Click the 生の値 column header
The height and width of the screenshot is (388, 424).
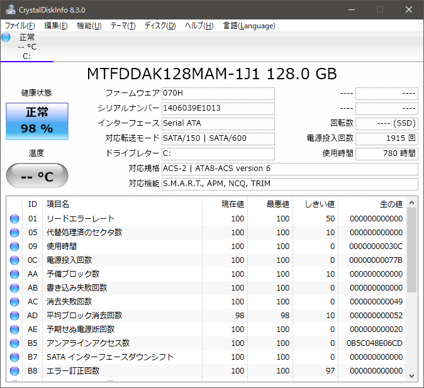click(390, 204)
